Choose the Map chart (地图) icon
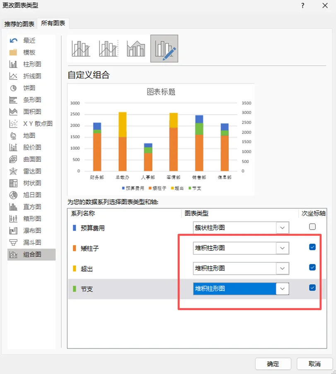Screen dimensions: 336x374 coord(13,135)
